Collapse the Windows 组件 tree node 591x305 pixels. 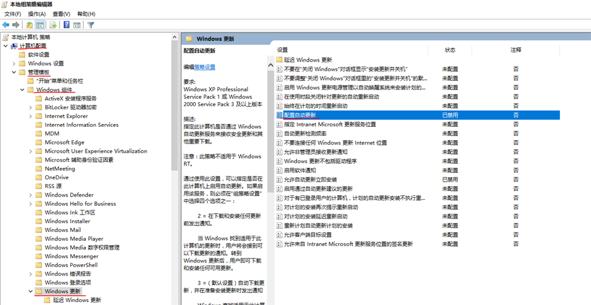point(23,89)
